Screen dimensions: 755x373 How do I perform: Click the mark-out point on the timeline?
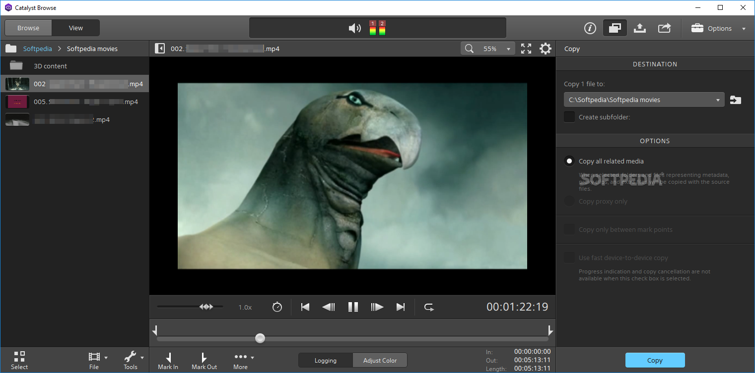550,330
